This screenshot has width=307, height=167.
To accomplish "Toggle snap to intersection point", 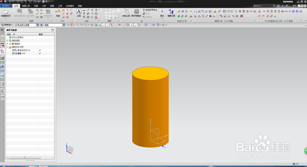I will [x=120, y=25].
